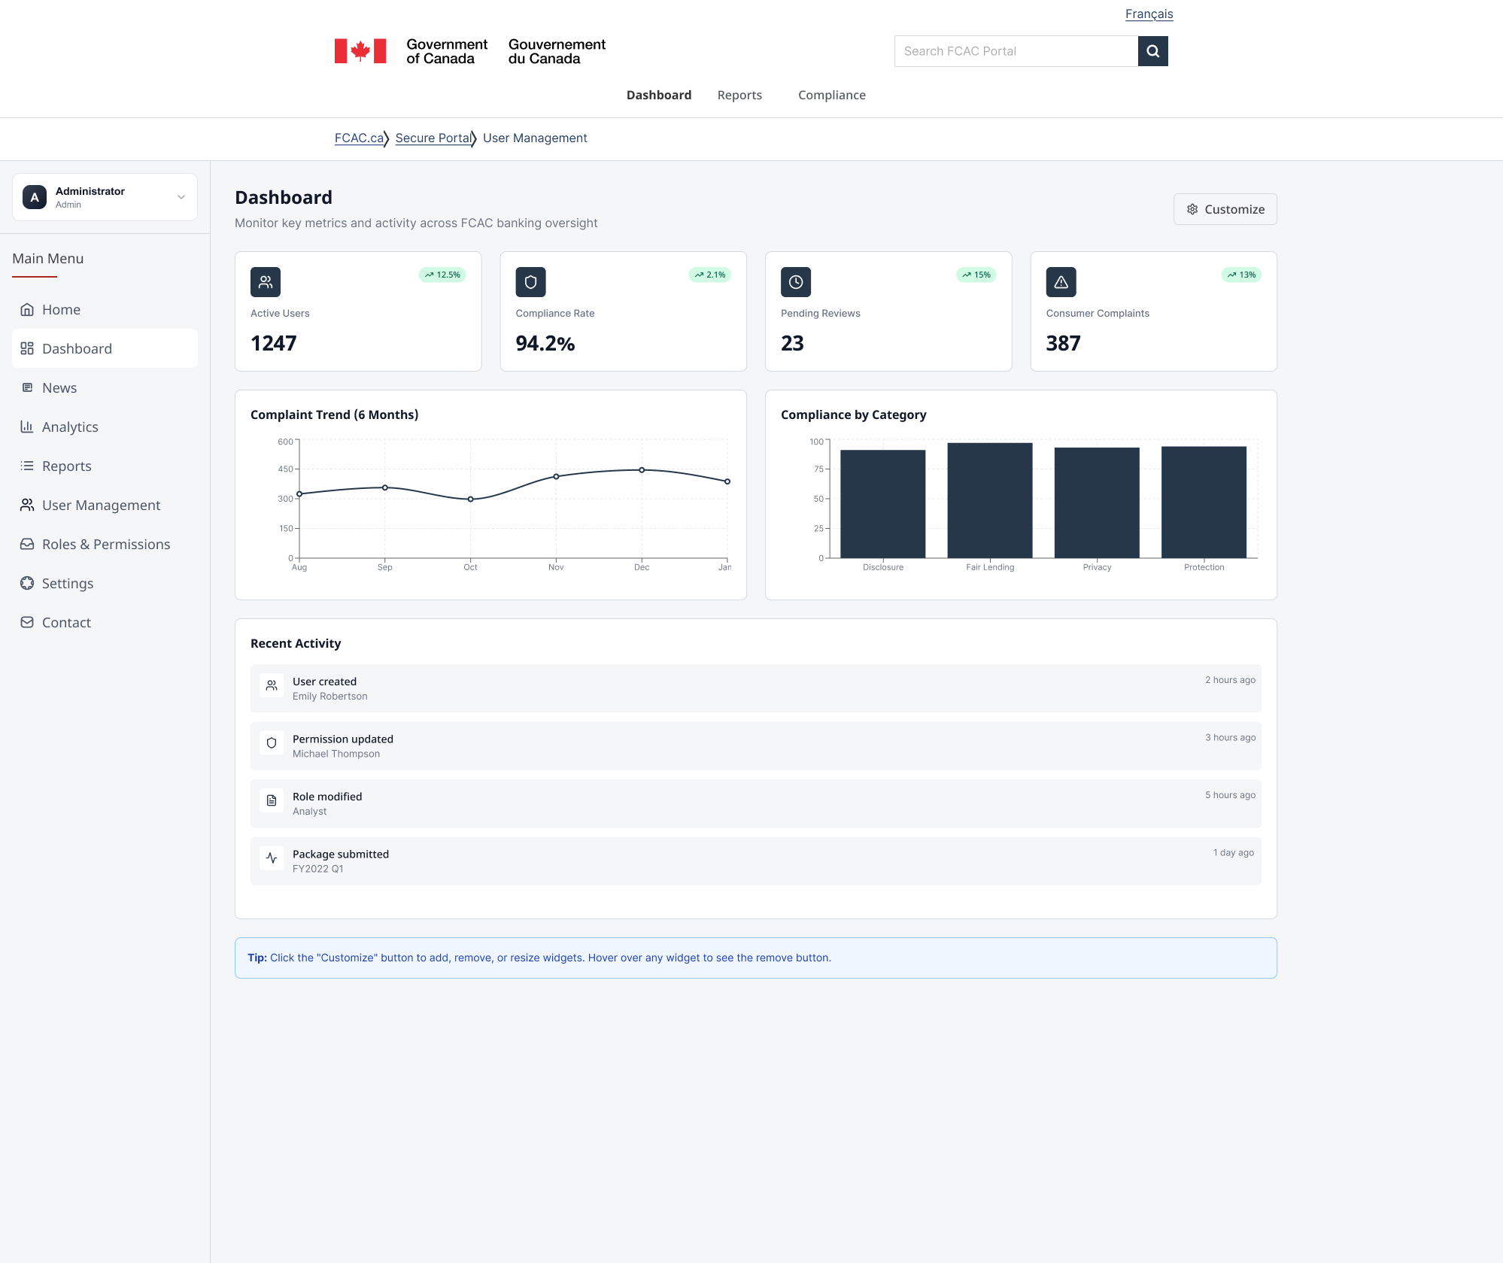
Task: Click the User created activity icon
Action: click(x=272, y=685)
